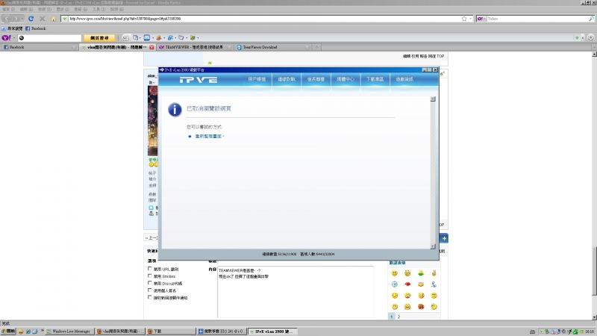Screen dimensions: 597x336
Task: Open the 媒體中心 section in IPvE
Action: (346, 79)
